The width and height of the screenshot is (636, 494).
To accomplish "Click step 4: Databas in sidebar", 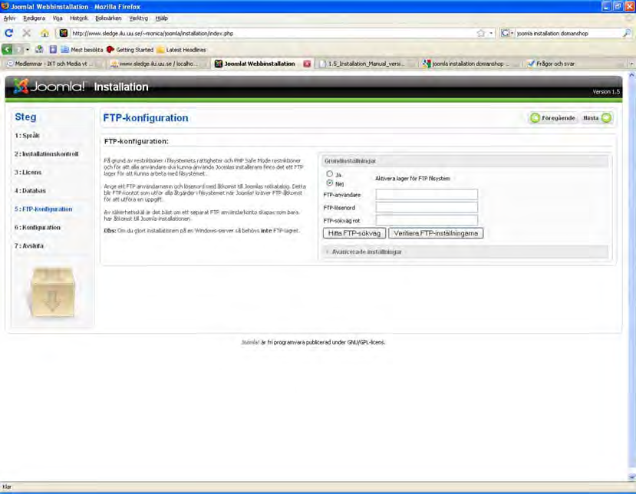I will click(x=30, y=191).
